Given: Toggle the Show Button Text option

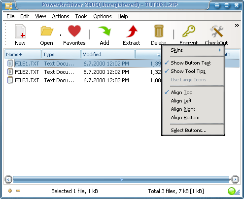Looking at the screenshot, I should (193, 63).
